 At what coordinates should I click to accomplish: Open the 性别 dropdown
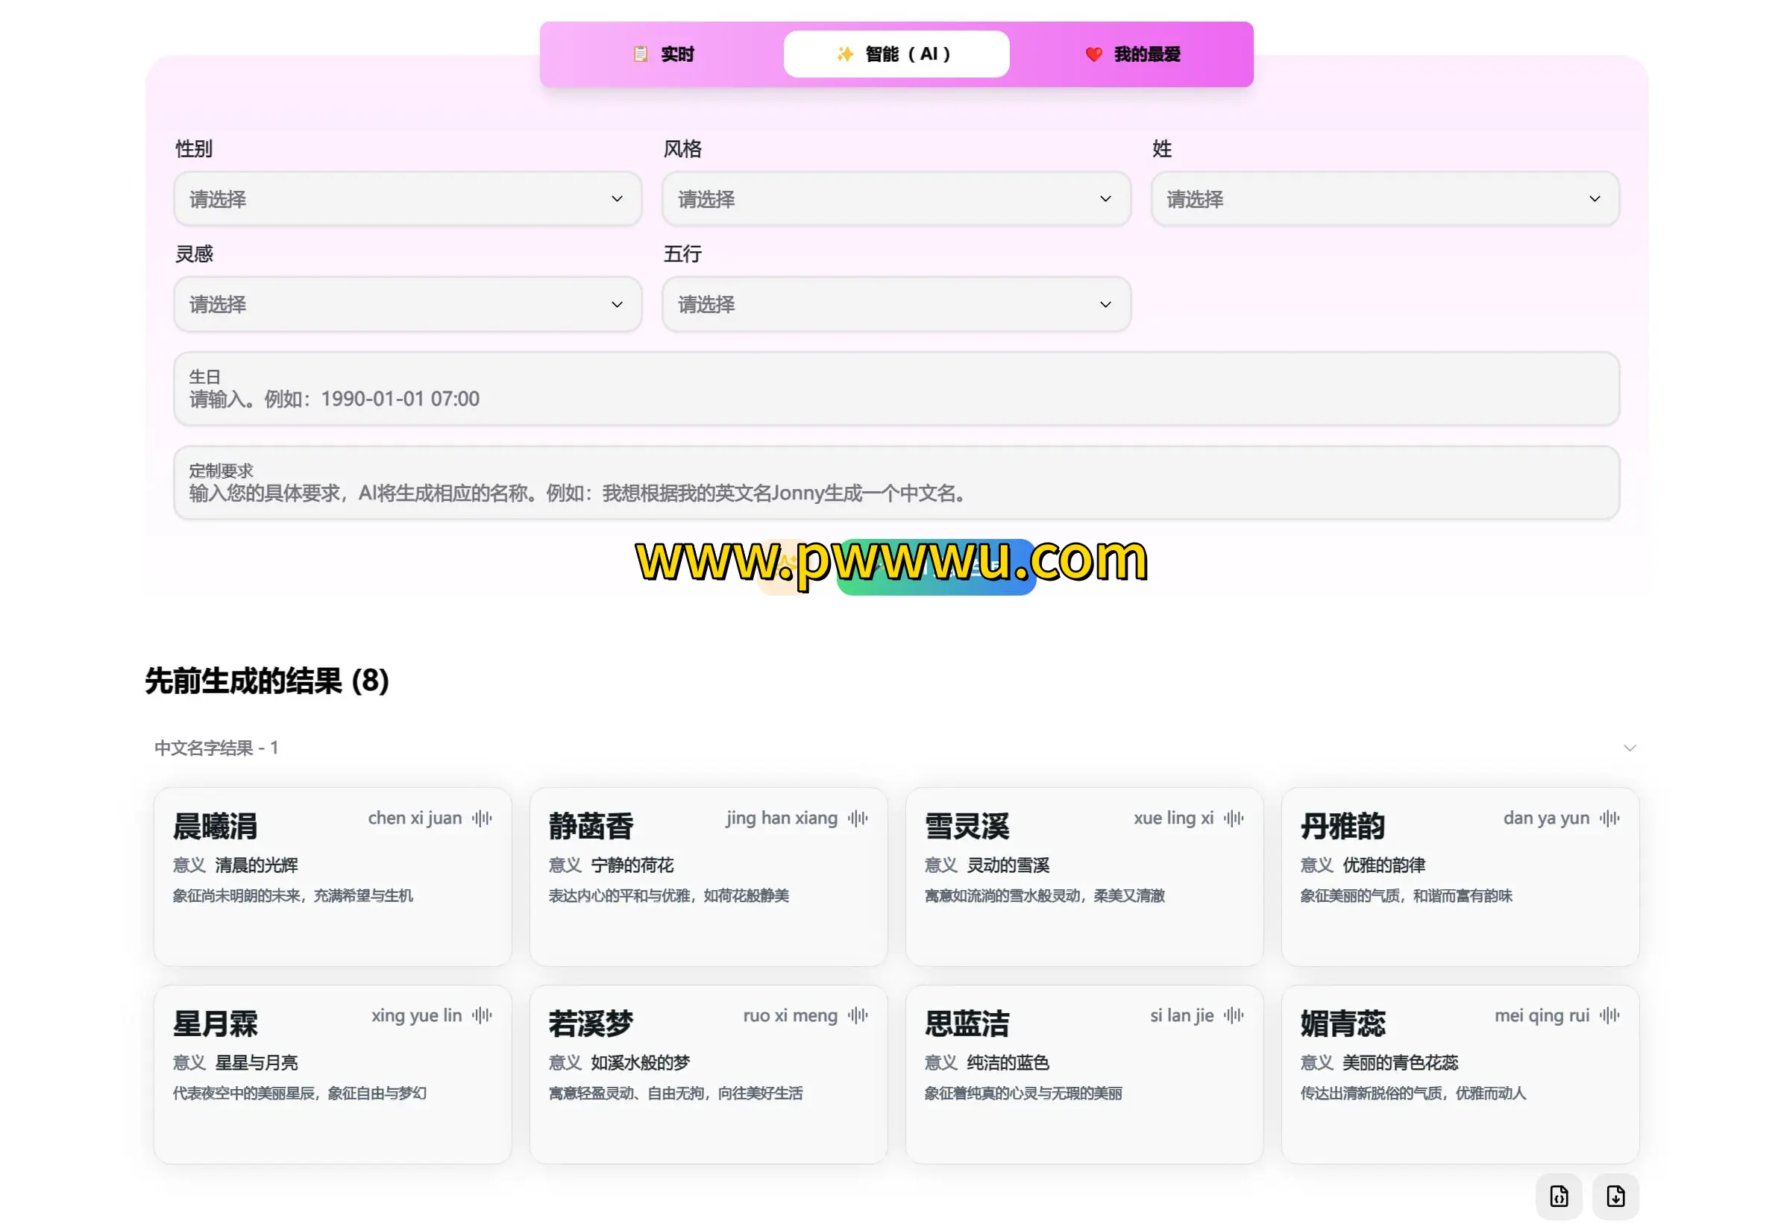(407, 199)
